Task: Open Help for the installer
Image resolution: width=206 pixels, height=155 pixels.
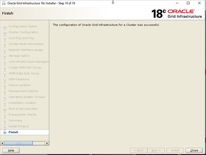Action: 11,150
